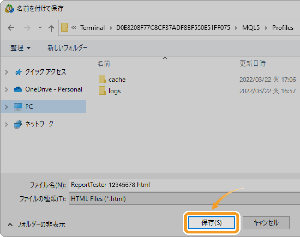
Task: Expand the クイック アクセス tree node
Action: tap(6, 72)
